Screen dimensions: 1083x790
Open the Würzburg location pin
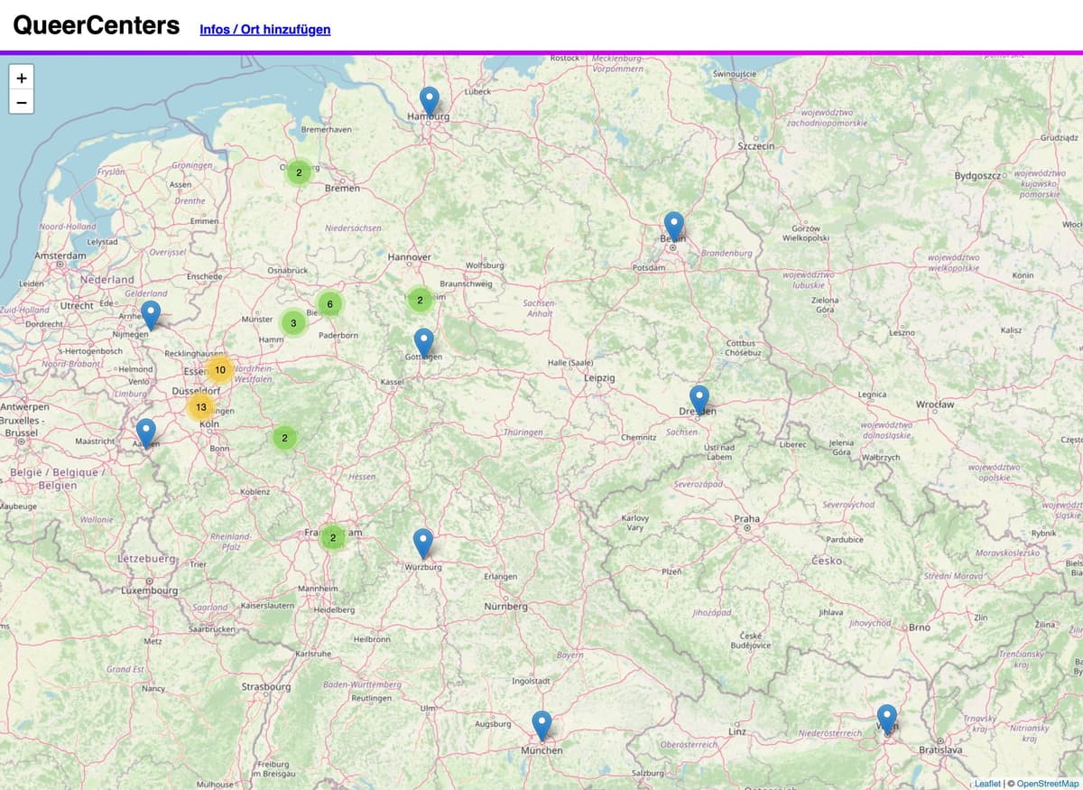423,542
